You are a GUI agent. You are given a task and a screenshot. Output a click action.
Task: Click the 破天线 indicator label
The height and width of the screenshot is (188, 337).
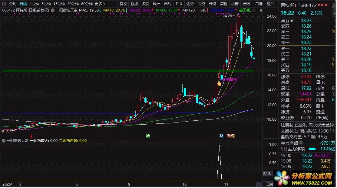click(x=245, y=10)
